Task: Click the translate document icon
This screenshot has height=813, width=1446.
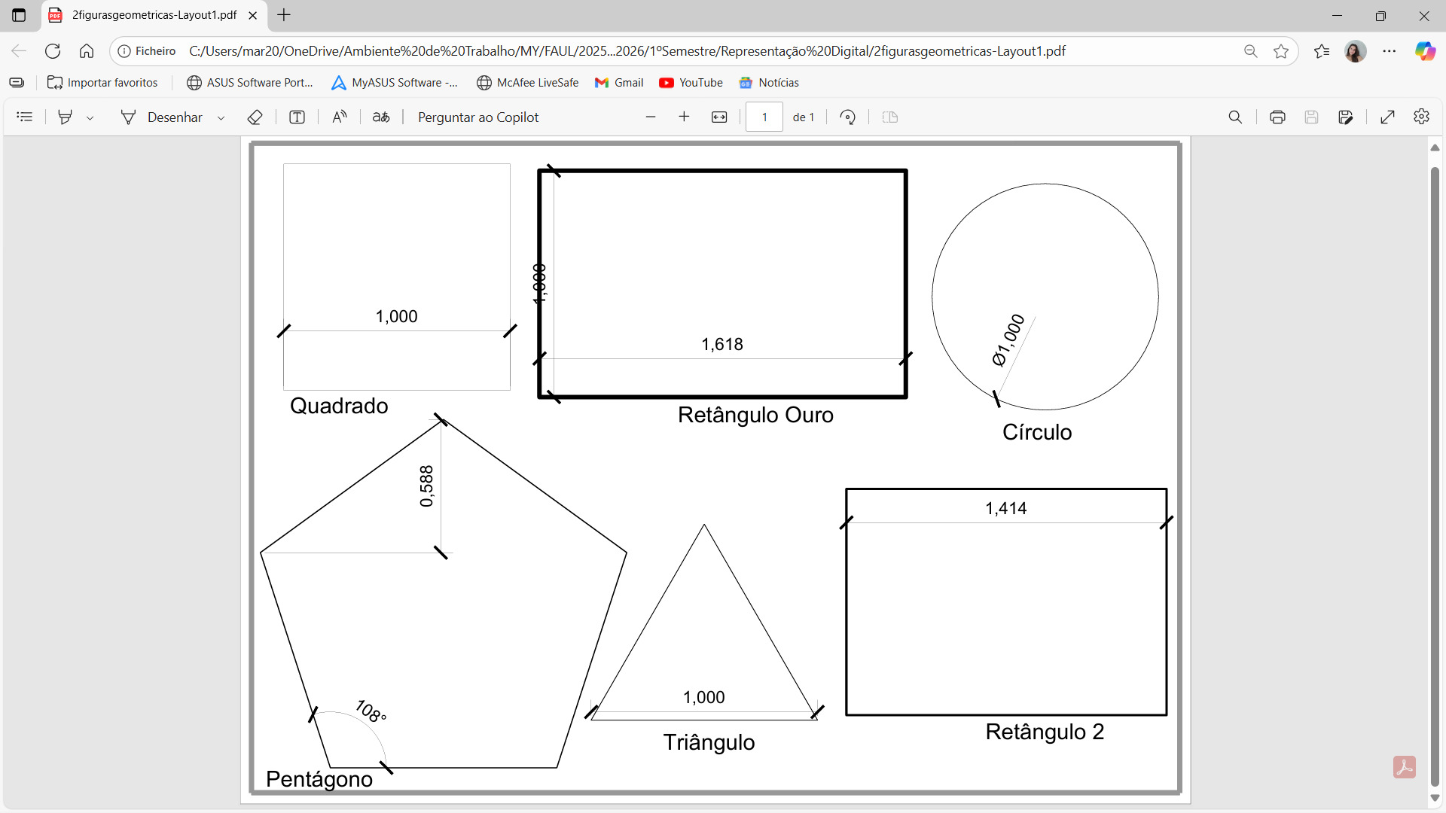Action: tap(381, 117)
